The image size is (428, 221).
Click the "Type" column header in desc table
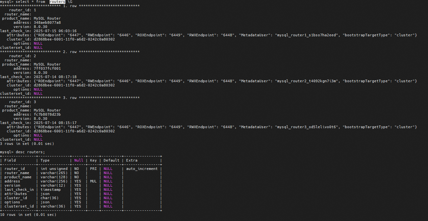[45, 161]
